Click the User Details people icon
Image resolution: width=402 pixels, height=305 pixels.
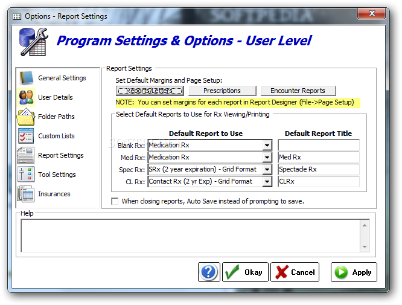point(26,97)
